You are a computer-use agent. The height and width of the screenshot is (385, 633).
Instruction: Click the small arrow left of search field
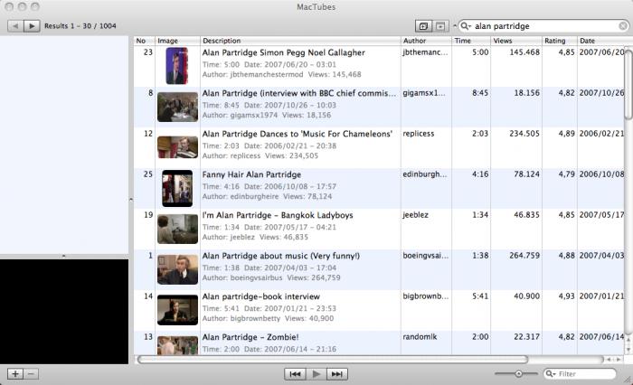click(x=455, y=26)
